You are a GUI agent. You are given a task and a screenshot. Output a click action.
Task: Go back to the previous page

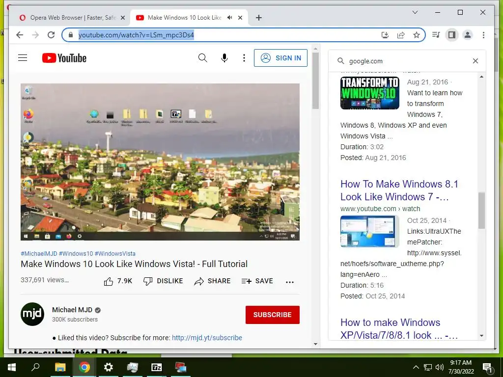tap(20, 35)
